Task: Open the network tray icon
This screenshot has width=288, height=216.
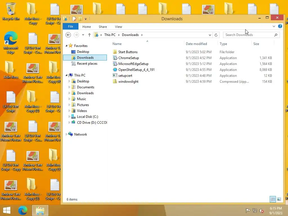Action: (255, 211)
